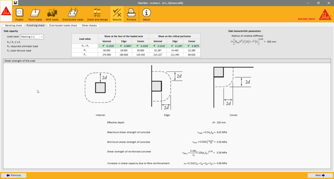
Task: Open the About info icon
Action: [146, 15]
